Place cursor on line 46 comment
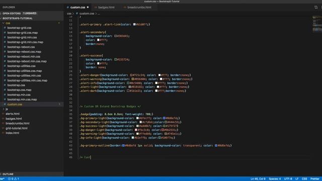This screenshot has width=322, height=181. point(85,157)
